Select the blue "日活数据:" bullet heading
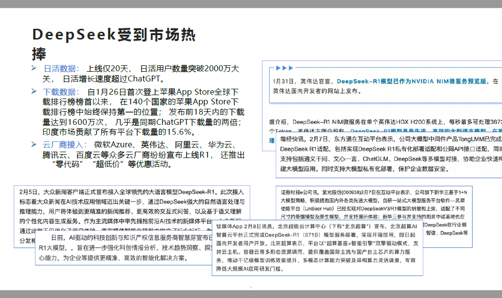Viewport: 502px width, 298px height. point(61,69)
